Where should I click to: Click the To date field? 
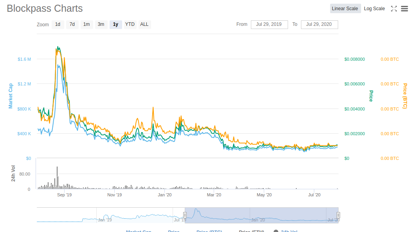click(319, 24)
